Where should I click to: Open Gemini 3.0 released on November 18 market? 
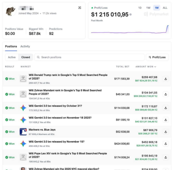click(60, 118)
